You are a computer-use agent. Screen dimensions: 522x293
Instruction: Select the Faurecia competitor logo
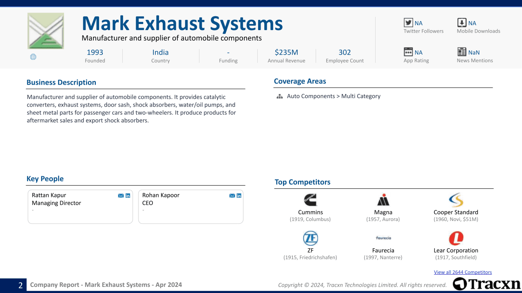click(x=383, y=238)
